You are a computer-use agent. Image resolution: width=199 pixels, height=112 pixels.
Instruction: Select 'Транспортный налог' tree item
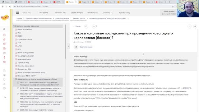[25, 56]
